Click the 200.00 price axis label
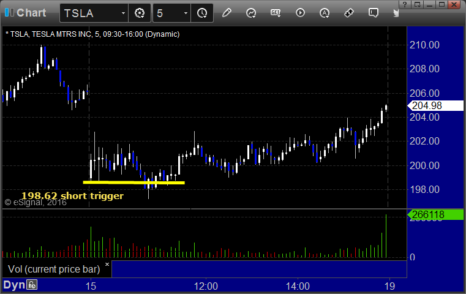This screenshot has width=466, height=294. pyautogui.click(x=424, y=165)
